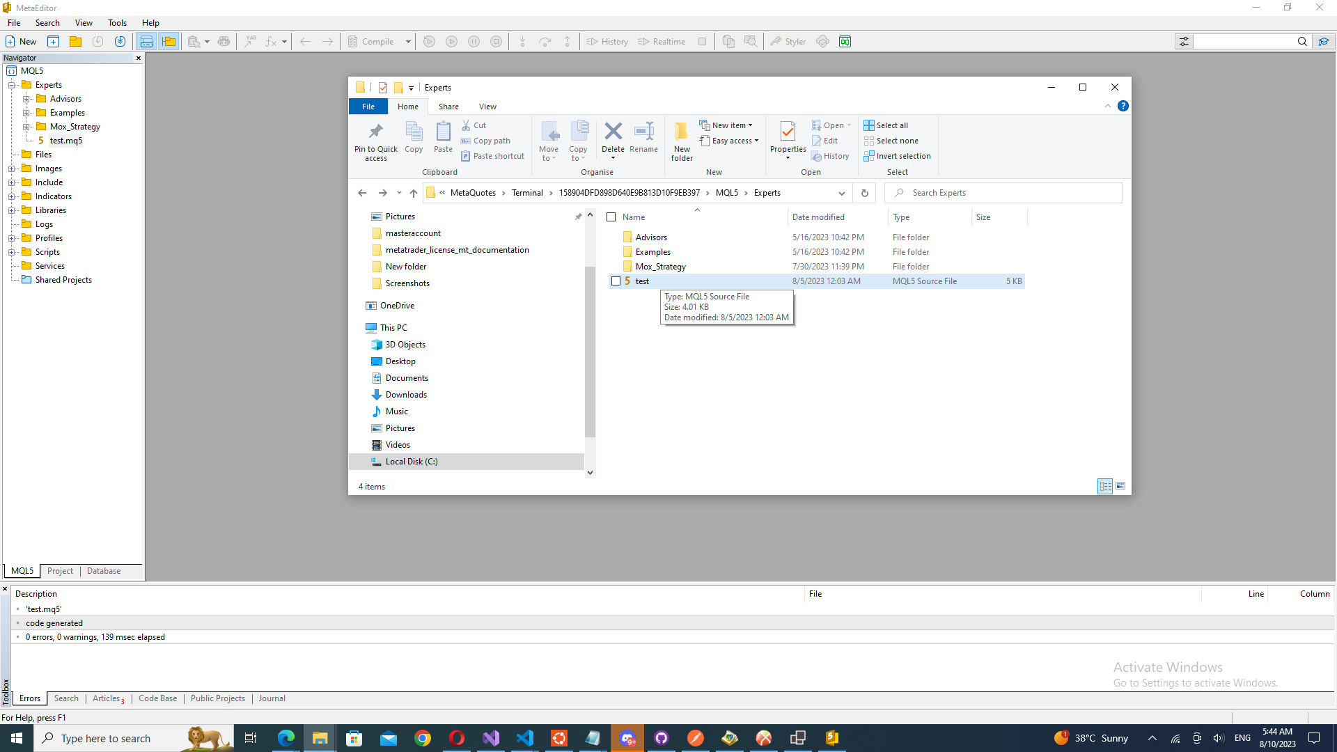Open the View menu in MetaEditor
The height and width of the screenshot is (752, 1337).
pyautogui.click(x=83, y=22)
